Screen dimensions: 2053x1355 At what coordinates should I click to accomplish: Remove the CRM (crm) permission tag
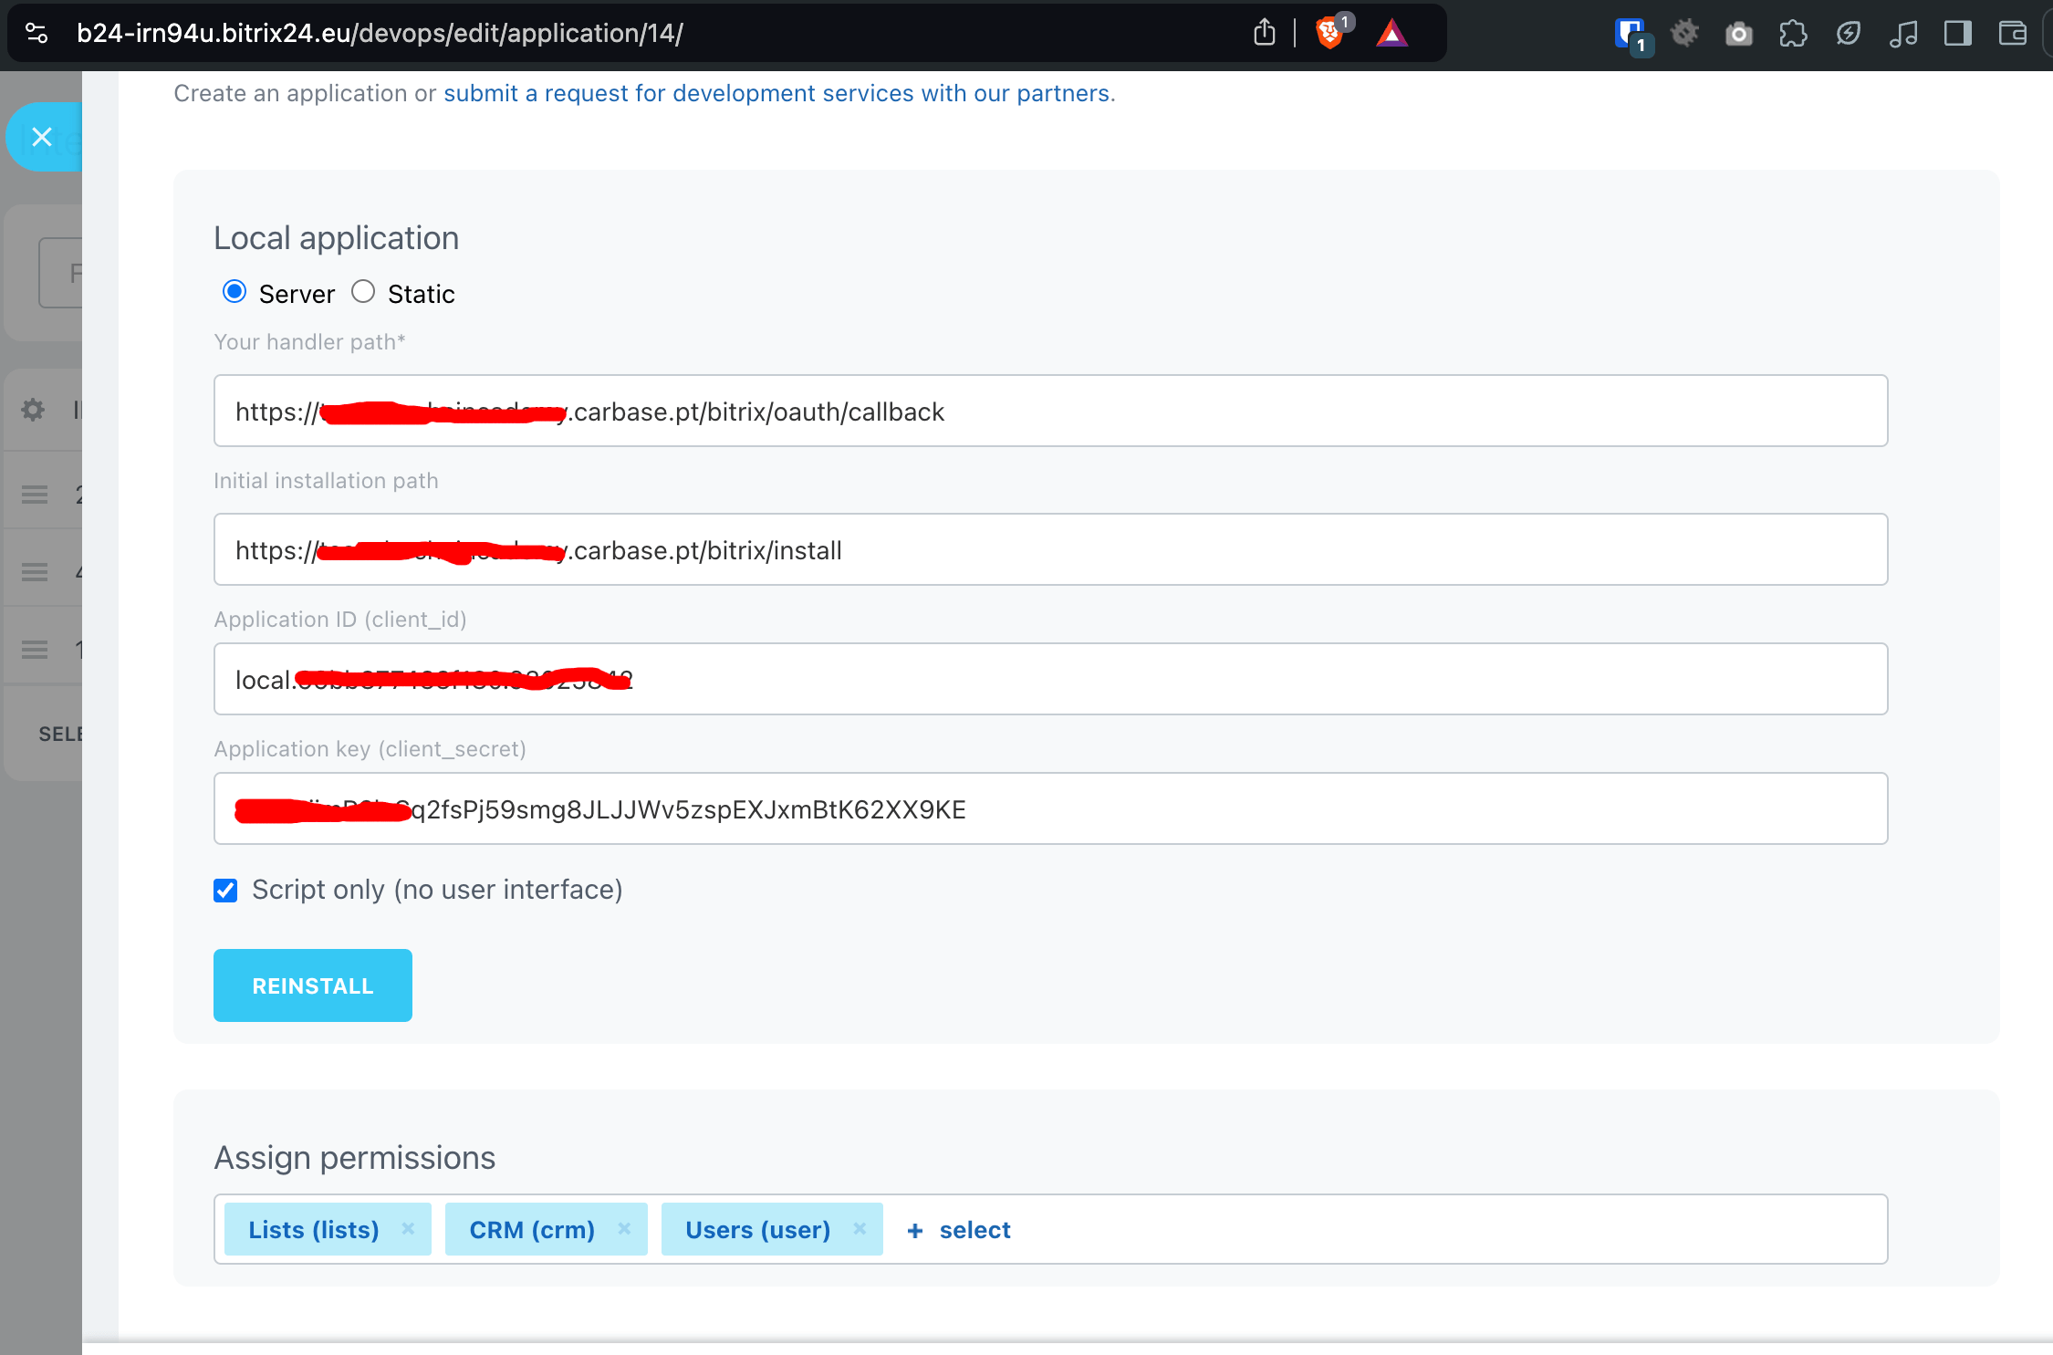tap(624, 1228)
